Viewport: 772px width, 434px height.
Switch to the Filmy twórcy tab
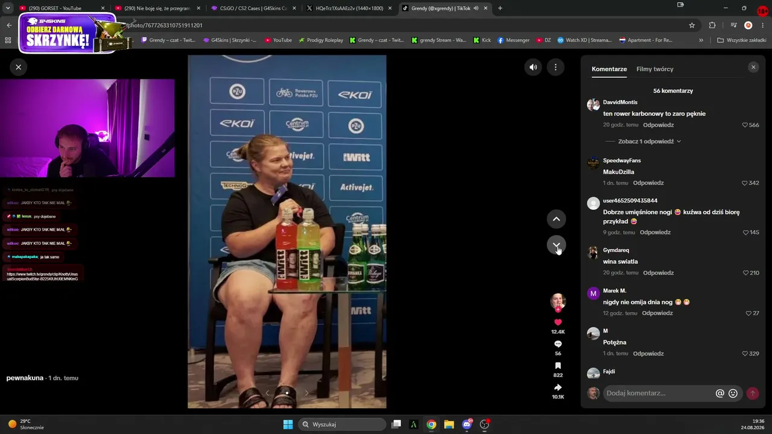click(x=655, y=69)
